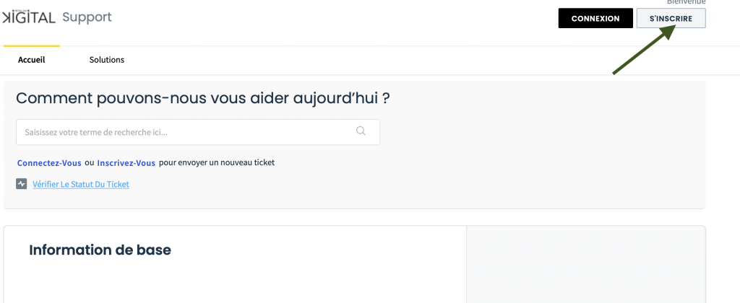Screen dimensions: 740x303
Task: Open the Accueil tab
Action: pyautogui.click(x=31, y=60)
